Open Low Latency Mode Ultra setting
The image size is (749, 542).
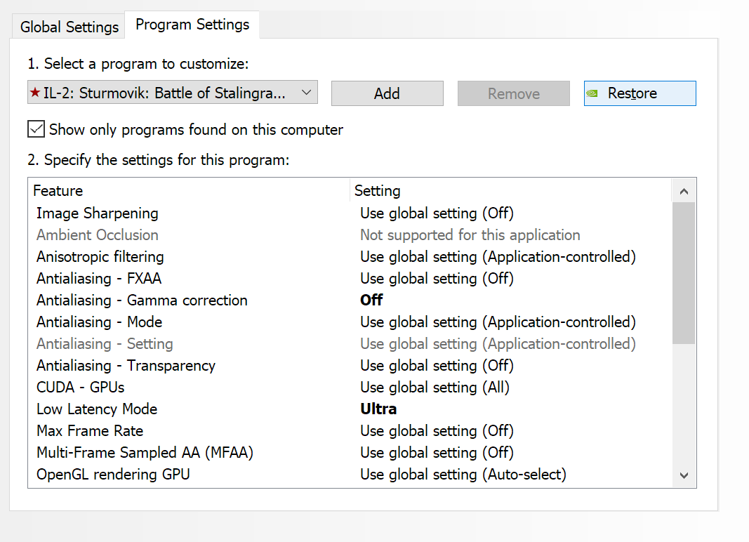pos(378,409)
